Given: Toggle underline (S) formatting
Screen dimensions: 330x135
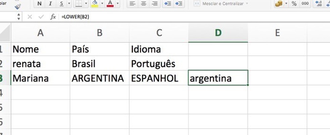Looking at the screenshot, I should 61,4.
